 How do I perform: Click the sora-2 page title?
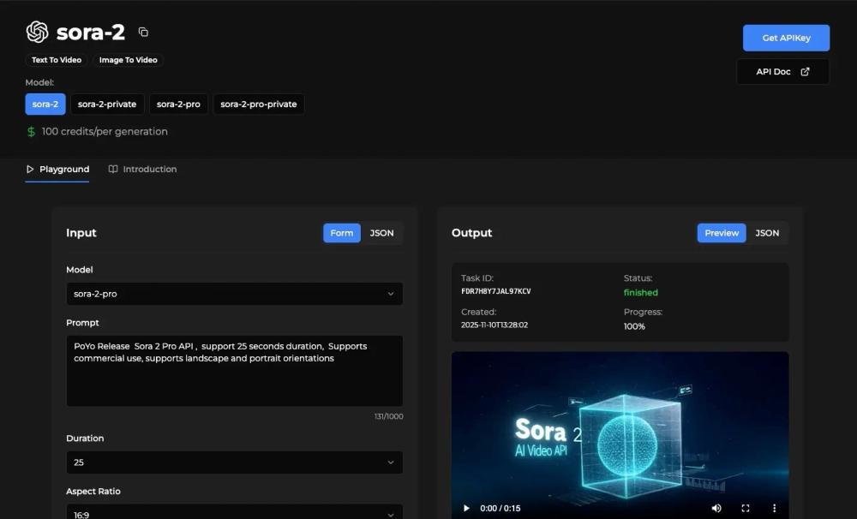(91, 33)
